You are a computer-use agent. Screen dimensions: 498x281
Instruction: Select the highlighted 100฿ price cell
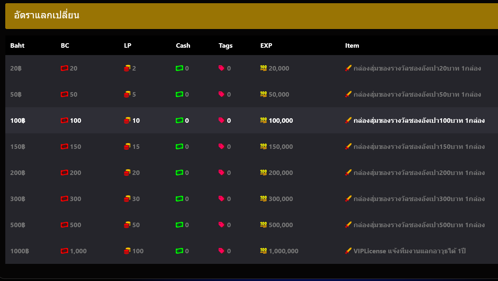(18, 121)
